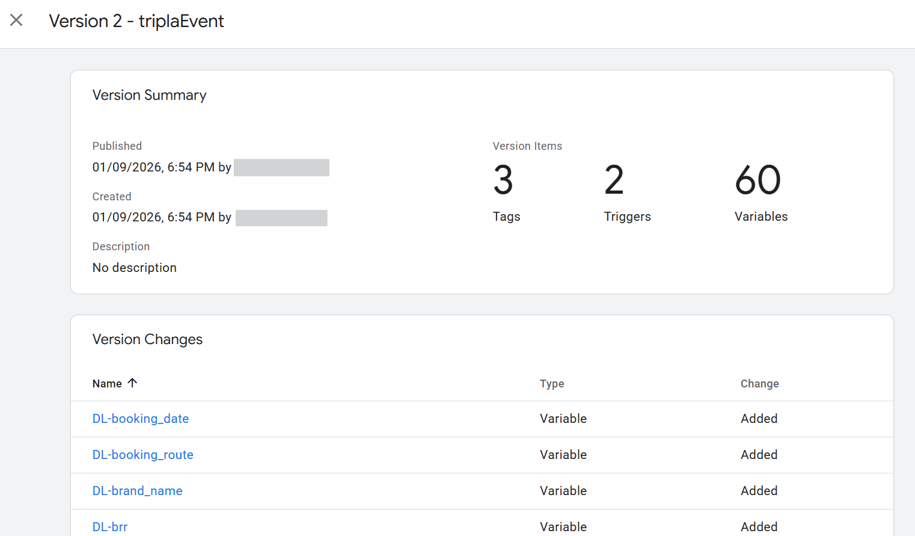Open the DL-booking_date variable
Screen dimensions: 915x536
tap(140, 419)
